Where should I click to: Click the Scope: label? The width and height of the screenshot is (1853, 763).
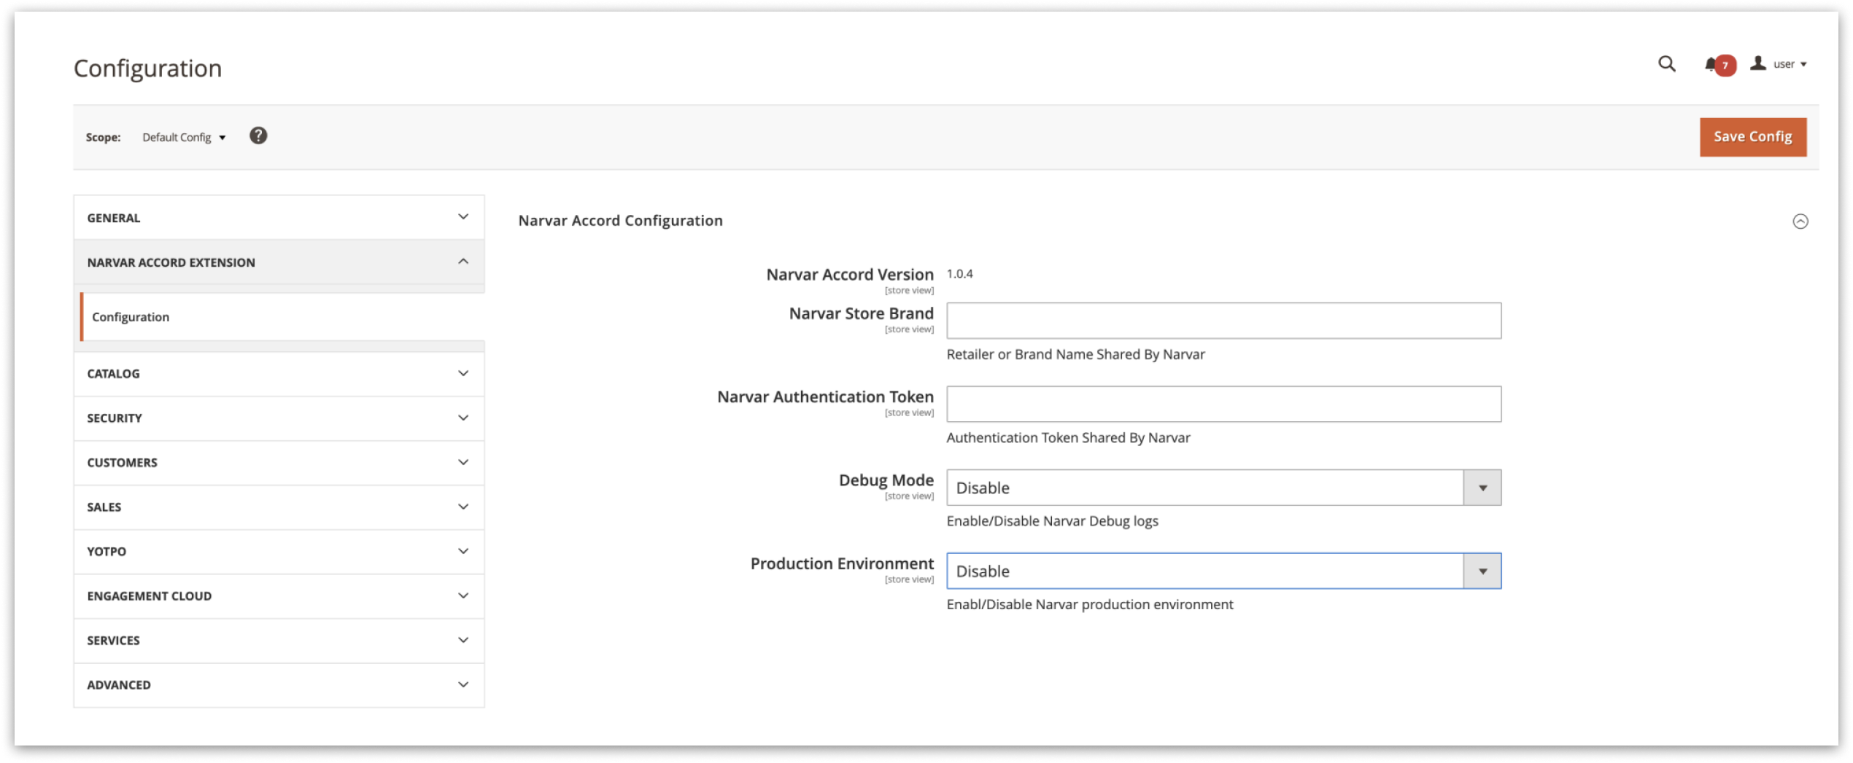point(103,137)
